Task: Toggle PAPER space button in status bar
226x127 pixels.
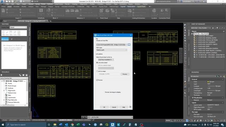Action: coord(168,121)
